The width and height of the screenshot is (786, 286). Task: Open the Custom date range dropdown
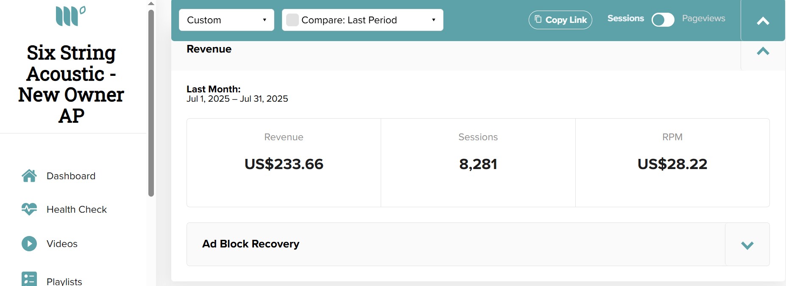tap(226, 20)
